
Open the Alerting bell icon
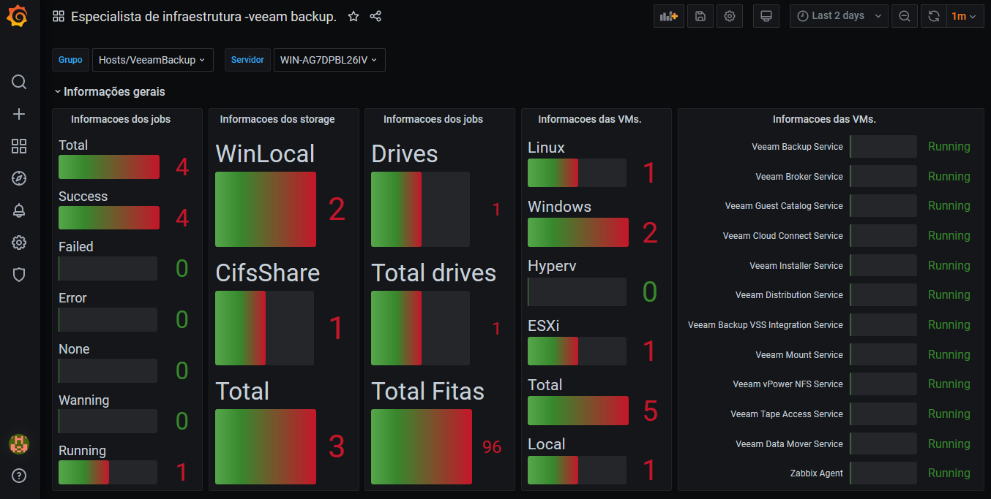pyautogui.click(x=19, y=210)
